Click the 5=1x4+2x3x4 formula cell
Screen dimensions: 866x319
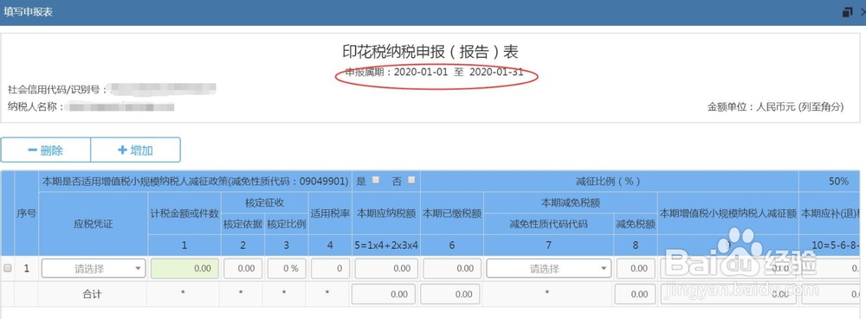(385, 246)
